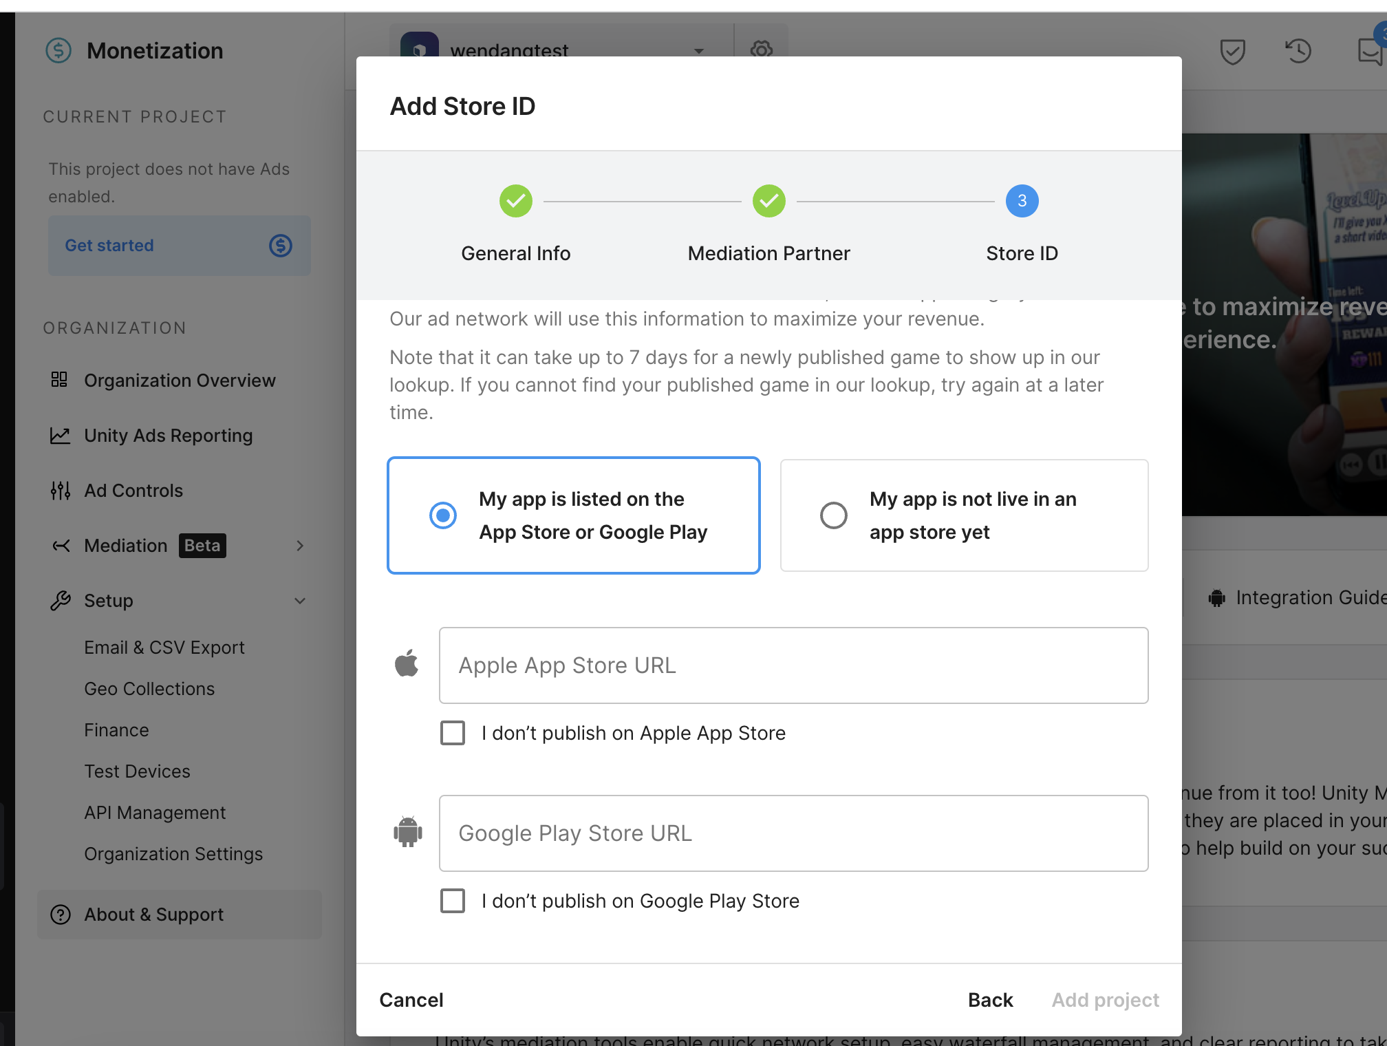Select 'My app is not live' radio option

834,515
